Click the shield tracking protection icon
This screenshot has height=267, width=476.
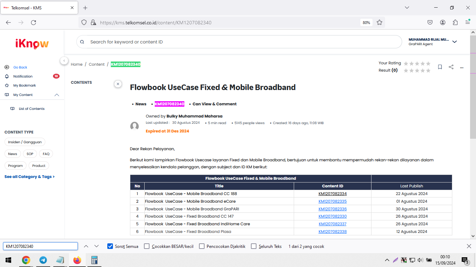[x=84, y=22]
